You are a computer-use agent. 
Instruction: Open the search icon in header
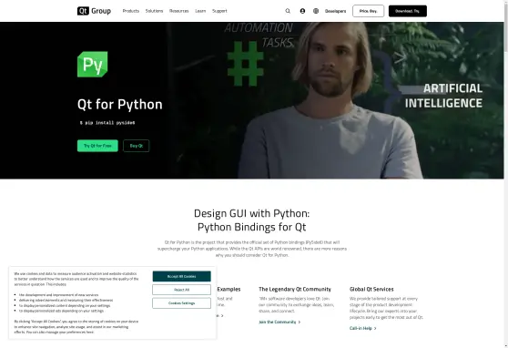[x=288, y=11]
